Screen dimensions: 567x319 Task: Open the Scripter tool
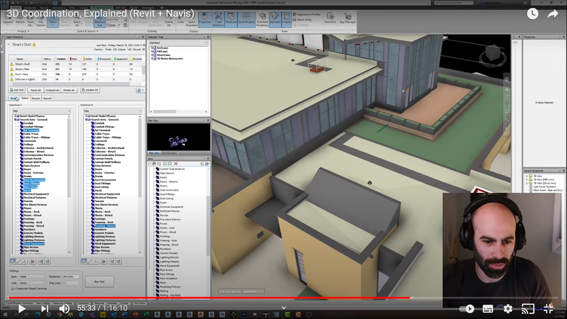287,18
